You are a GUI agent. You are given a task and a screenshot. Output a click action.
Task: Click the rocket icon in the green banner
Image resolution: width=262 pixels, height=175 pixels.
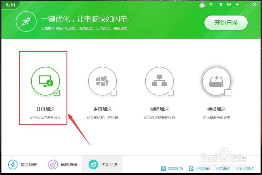coord(26,21)
